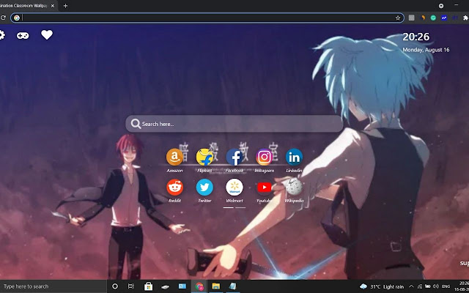Open the blue WP extension icon
The image size is (469, 293).
click(444, 18)
